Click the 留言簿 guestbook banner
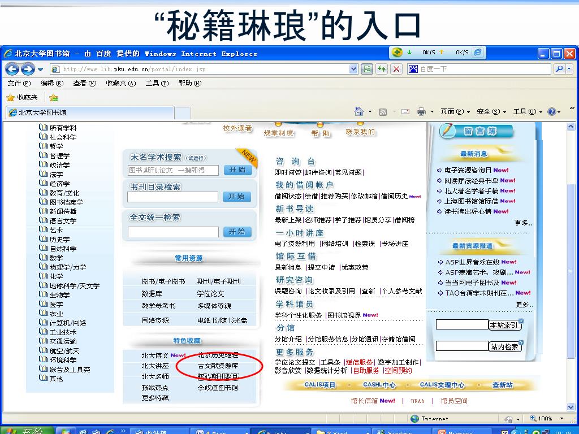This screenshot has width=579, height=434. [476, 131]
